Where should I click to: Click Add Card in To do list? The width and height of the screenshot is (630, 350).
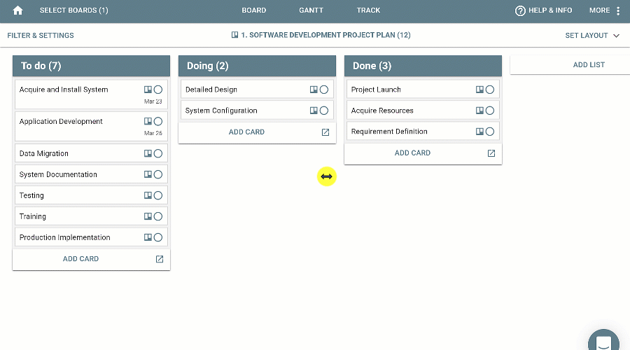pyautogui.click(x=80, y=259)
